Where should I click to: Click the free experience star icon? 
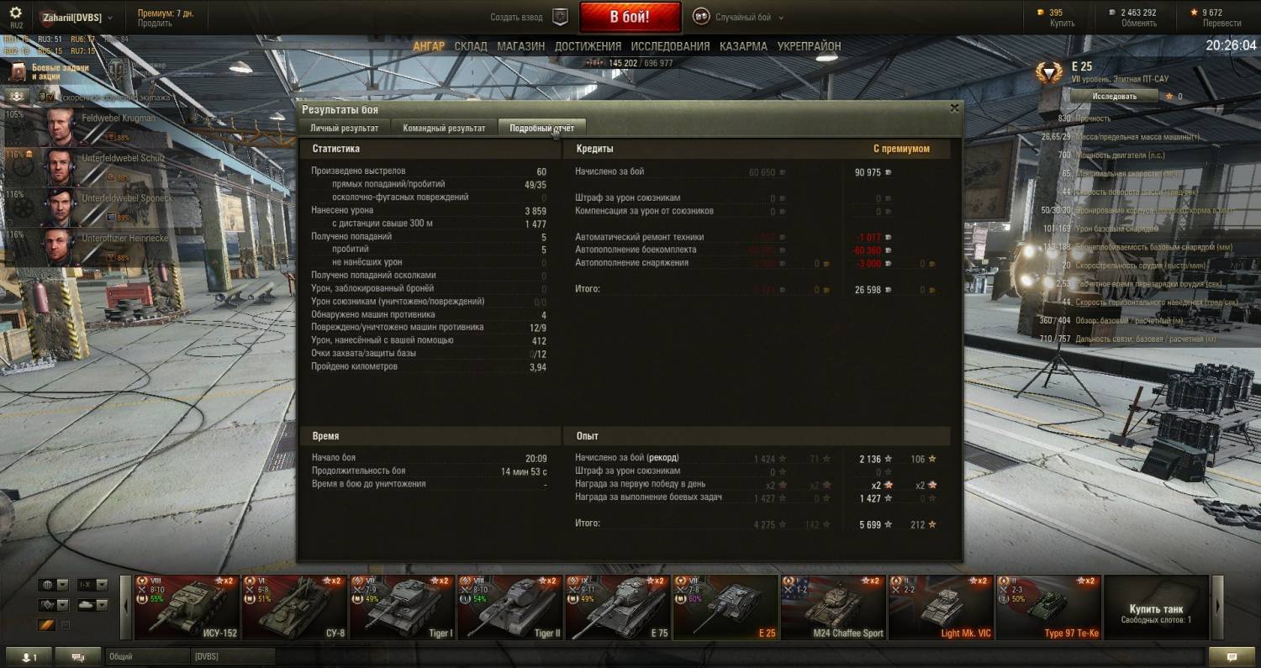[x=1193, y=13]
